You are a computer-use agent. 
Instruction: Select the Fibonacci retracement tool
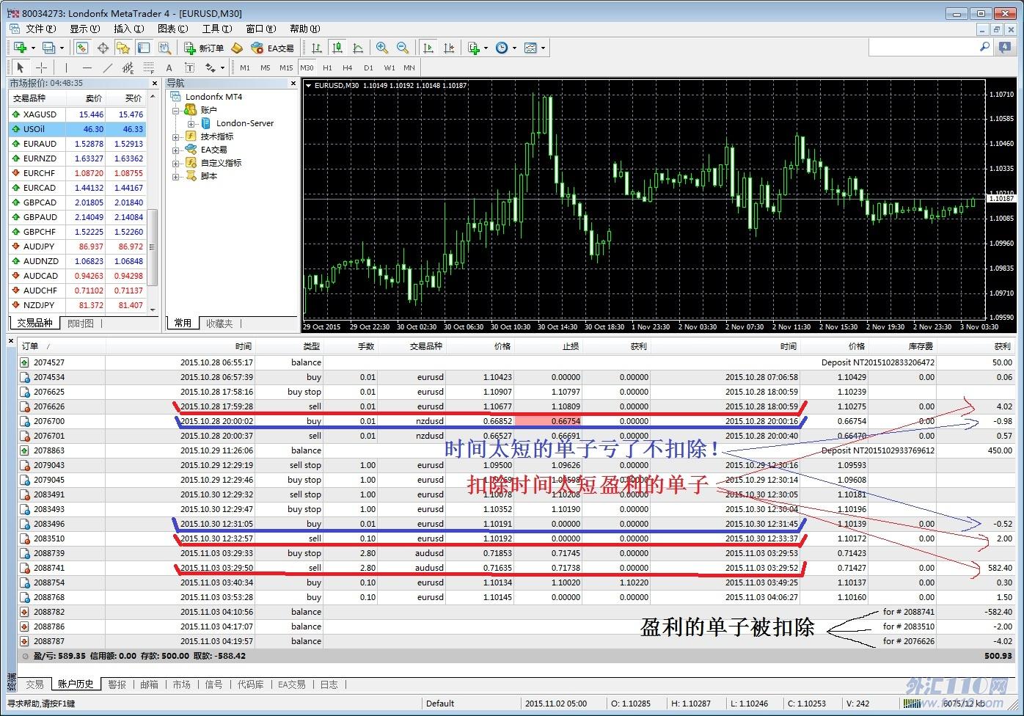point(148,67)
